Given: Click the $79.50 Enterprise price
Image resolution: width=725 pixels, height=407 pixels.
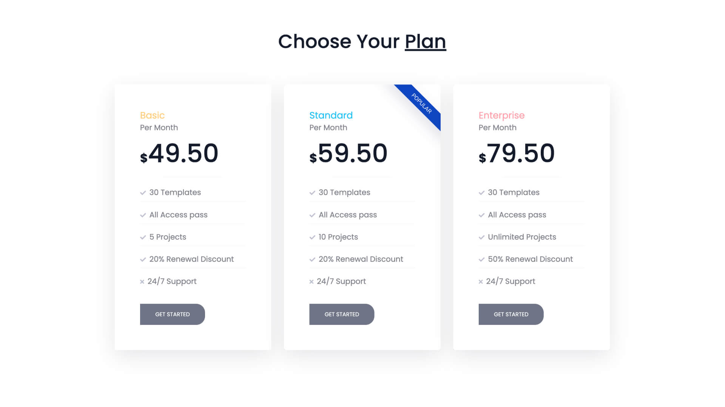Looking at the screenshot, I should 517,153.
